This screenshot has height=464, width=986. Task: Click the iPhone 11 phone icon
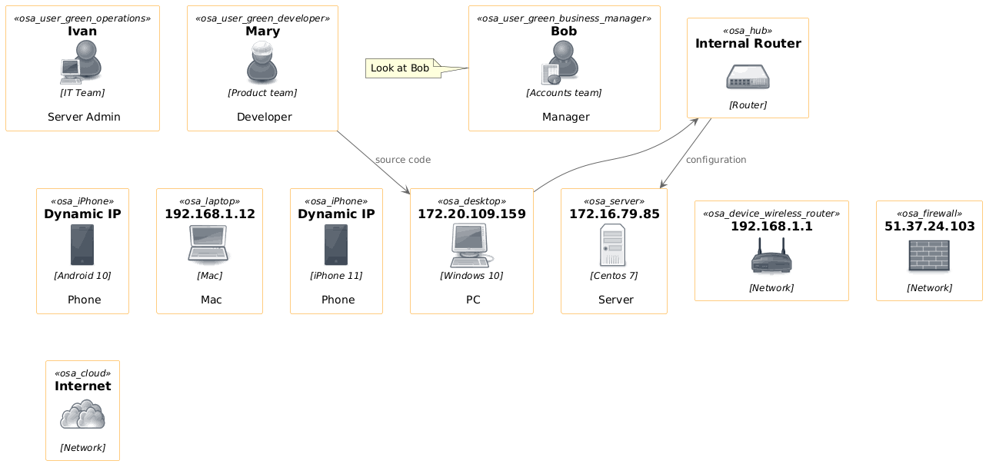point(336,245)
